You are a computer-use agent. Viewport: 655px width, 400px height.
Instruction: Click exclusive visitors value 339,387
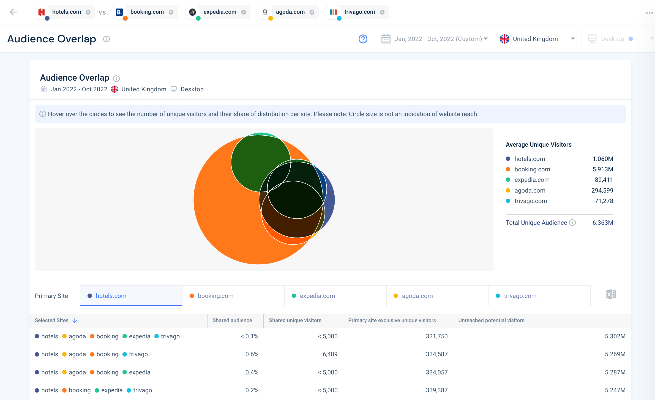pyautogui.click(x=436, y=390)
